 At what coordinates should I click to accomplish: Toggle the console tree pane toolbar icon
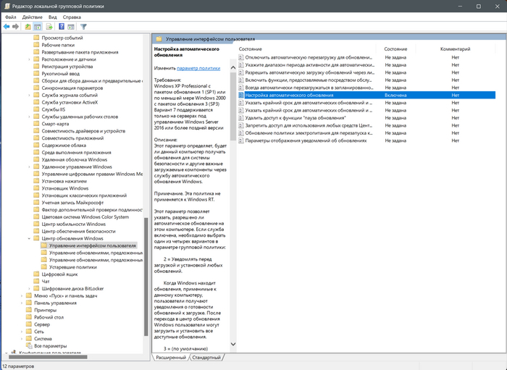(x=38, y=27)
